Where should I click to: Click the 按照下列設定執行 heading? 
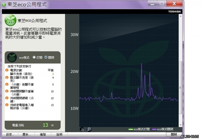[19, 66]
